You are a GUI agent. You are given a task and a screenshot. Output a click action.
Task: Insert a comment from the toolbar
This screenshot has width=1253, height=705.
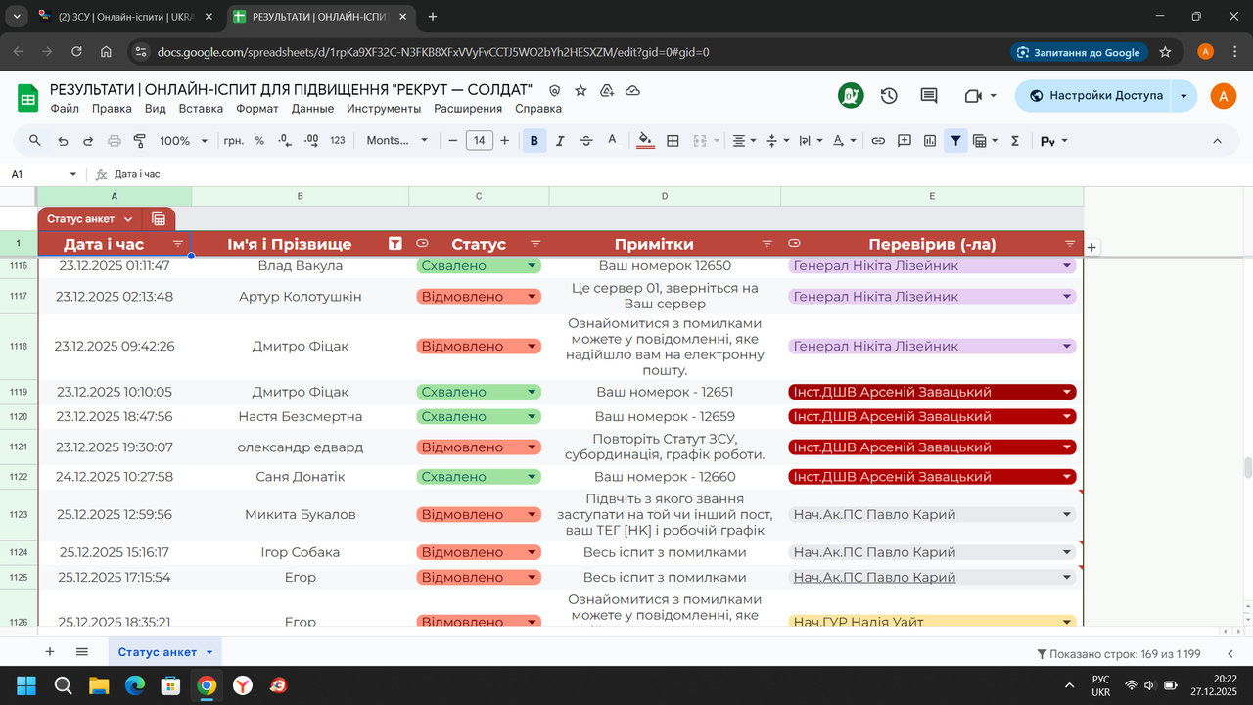coord(905,141)
